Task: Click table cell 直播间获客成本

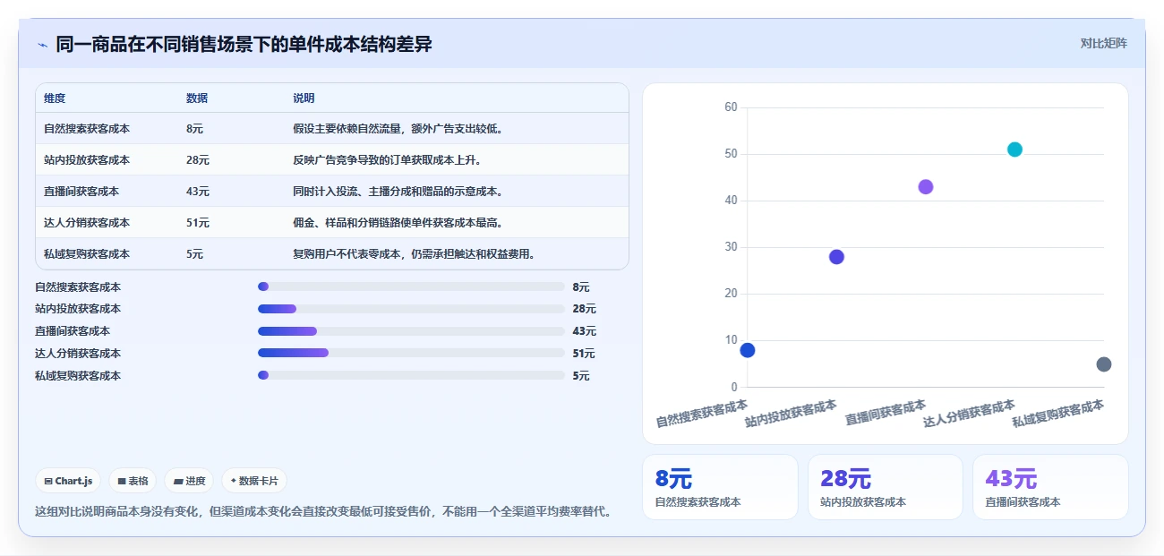Action: [x=81, y=192]
